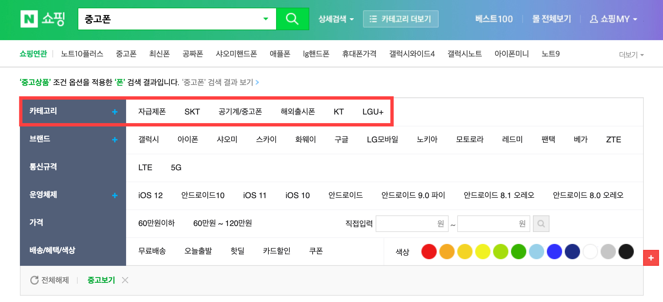Screen dimensions: 663x302
Task: Toggle the 쿠폰 filter
Action: [316, 251]
